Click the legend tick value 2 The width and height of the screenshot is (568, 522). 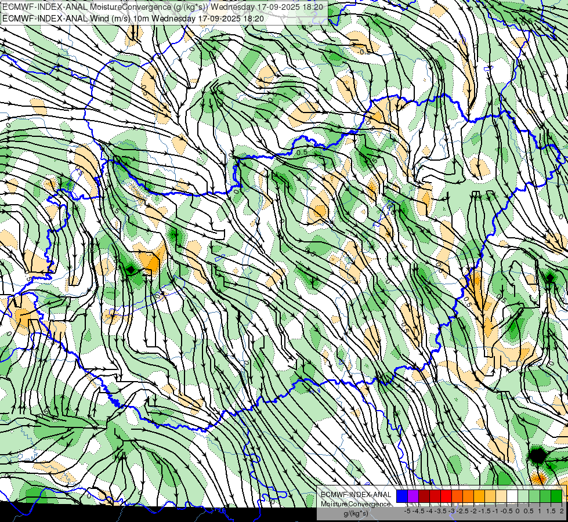click(x=562, y=511)
